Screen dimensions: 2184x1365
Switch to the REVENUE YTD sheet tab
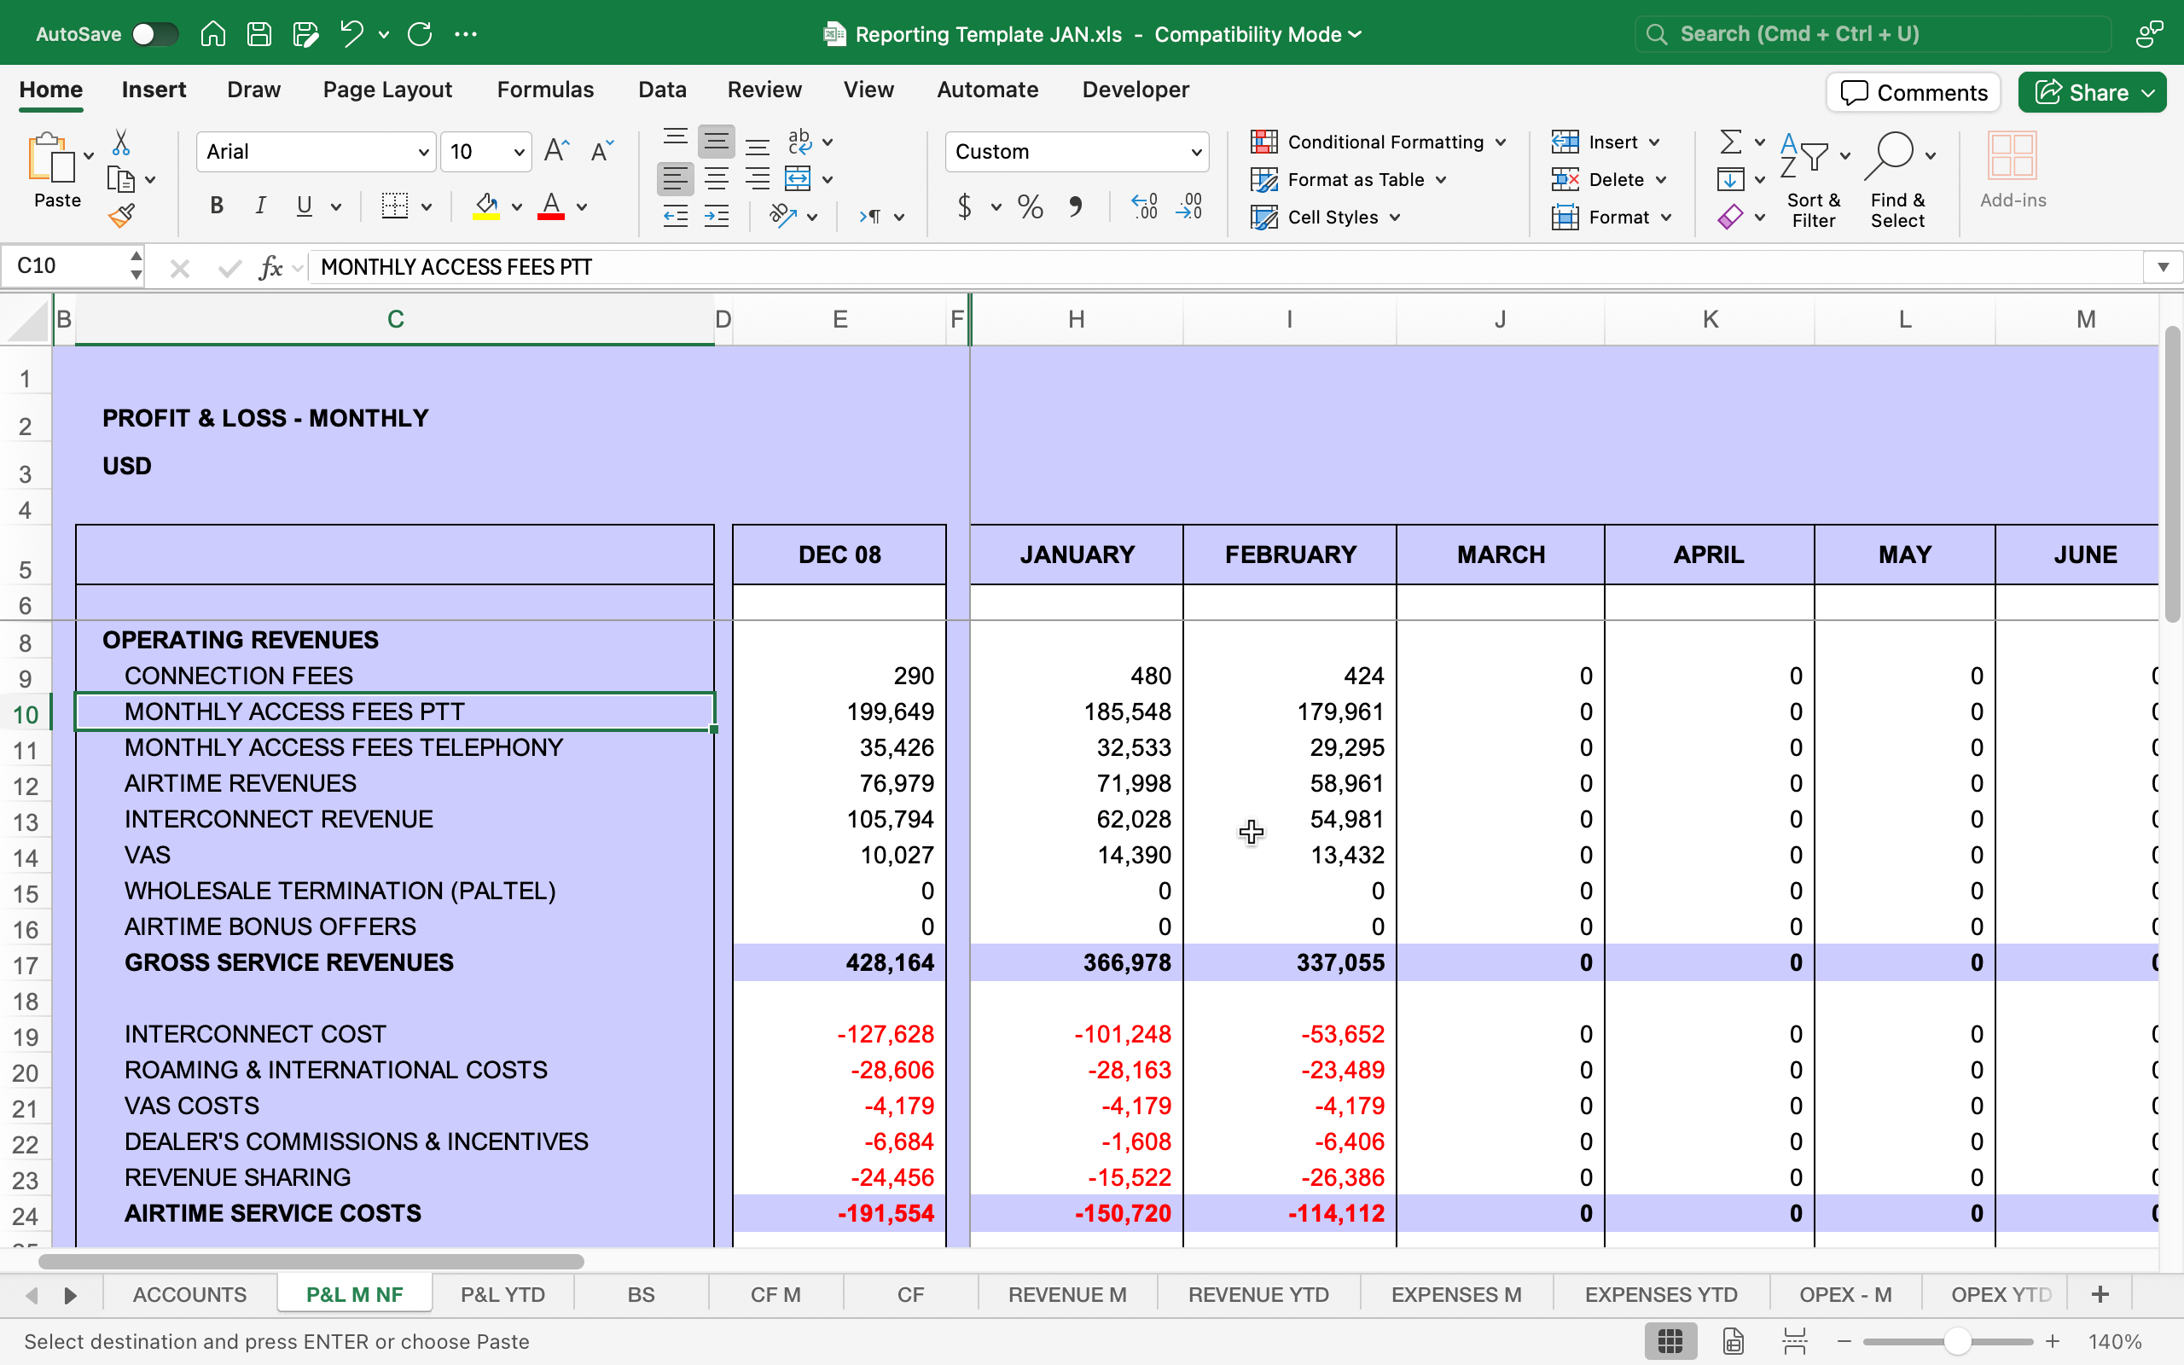1258,1294
